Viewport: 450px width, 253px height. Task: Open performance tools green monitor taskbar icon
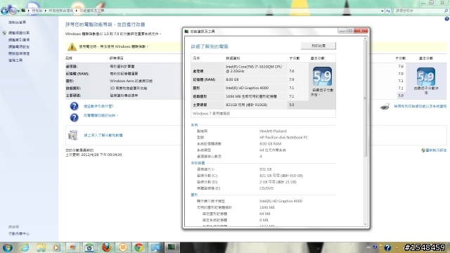pos(172,247)
